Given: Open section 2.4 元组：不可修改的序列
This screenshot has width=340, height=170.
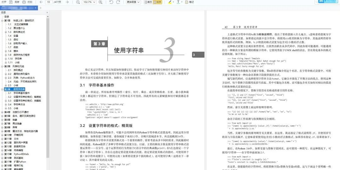Looking at the screenshot, I should click(x=22, y=82).
